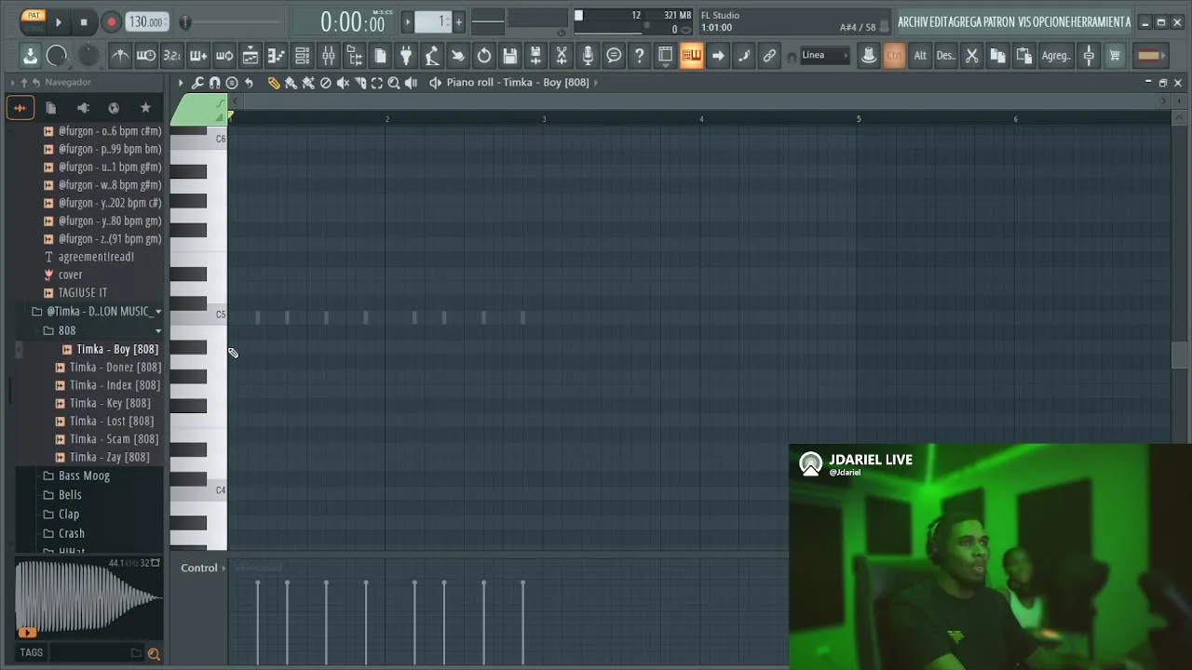Expand the Clap folder
Image resolution: width=1192 pixels, height=670 pixels.
(69, 515)
